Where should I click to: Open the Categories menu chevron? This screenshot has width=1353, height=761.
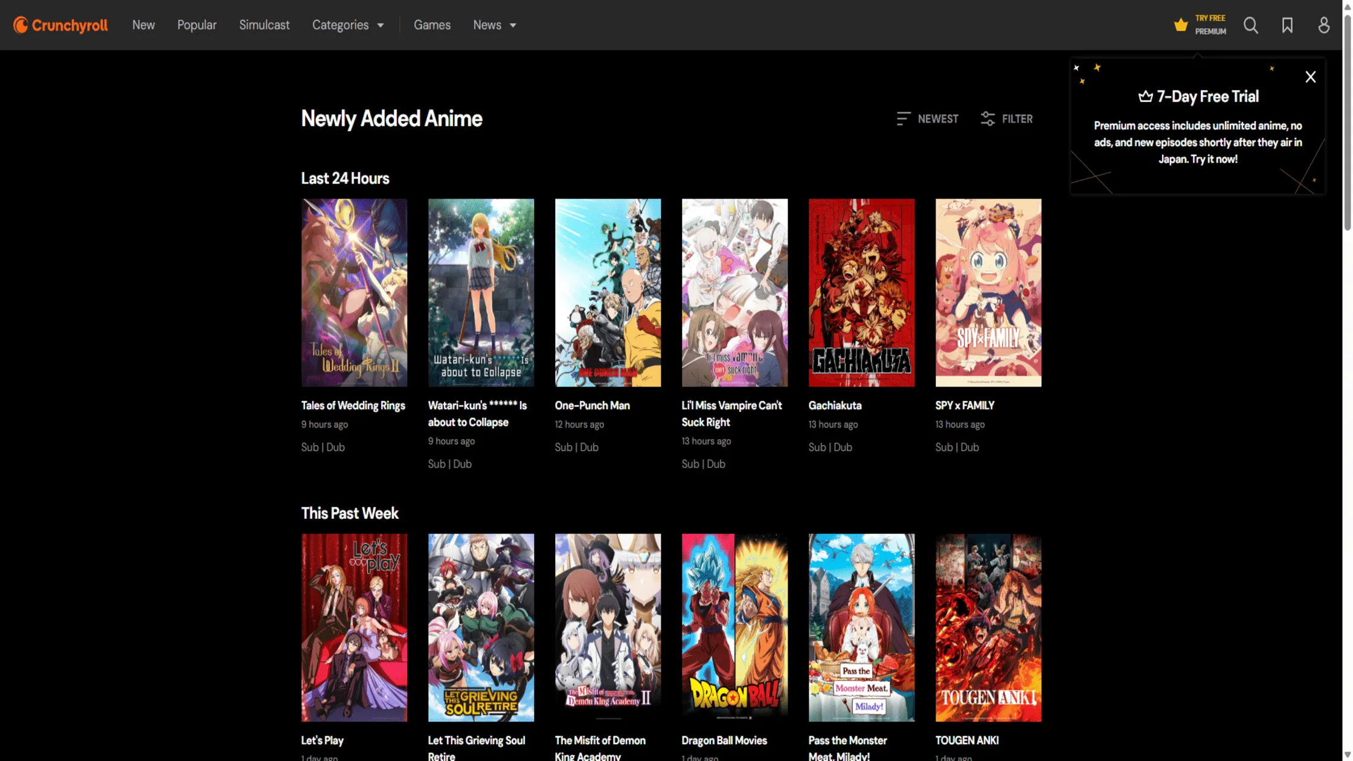point(381,25)
